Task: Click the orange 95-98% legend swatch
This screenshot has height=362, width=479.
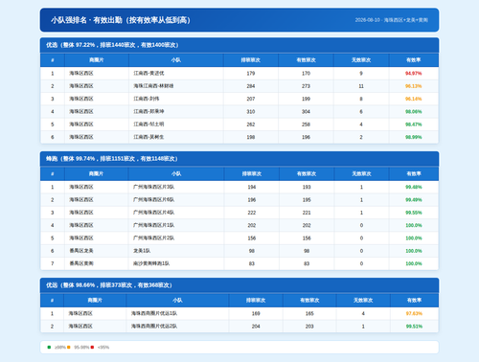Action: click(x=69, y=347)
